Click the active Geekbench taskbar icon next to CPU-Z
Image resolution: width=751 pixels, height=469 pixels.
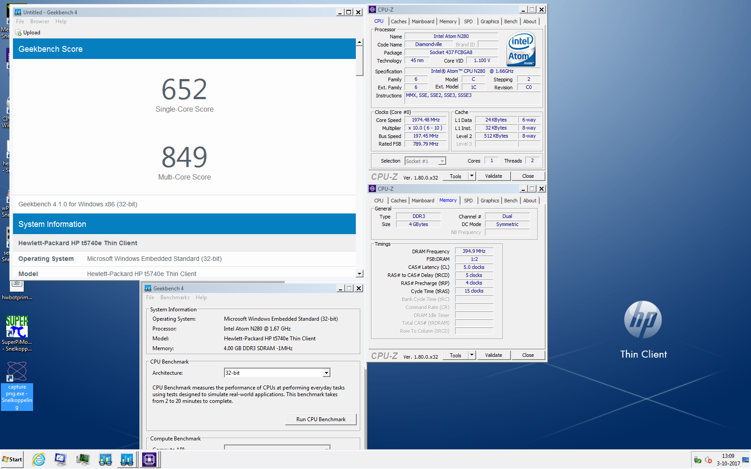coord(127,459)
